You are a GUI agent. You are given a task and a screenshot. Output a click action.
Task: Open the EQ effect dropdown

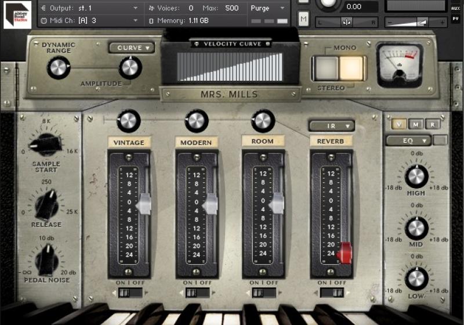pyautogui.click(x=408, y=141)
